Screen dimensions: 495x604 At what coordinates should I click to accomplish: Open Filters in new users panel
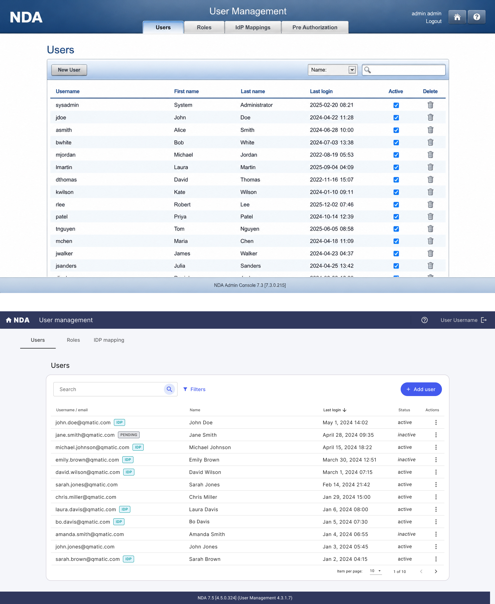pos(194,389)
